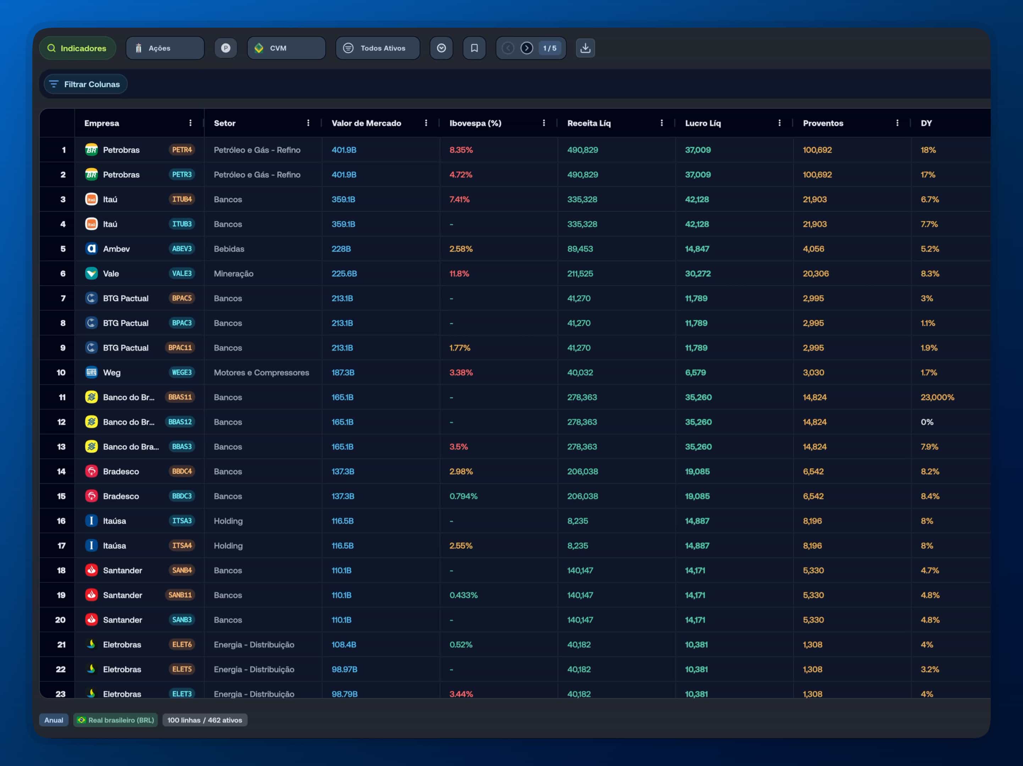The image size is (1023, 766).
Task: Click the circular P icon button
Action: pos(226,48)
